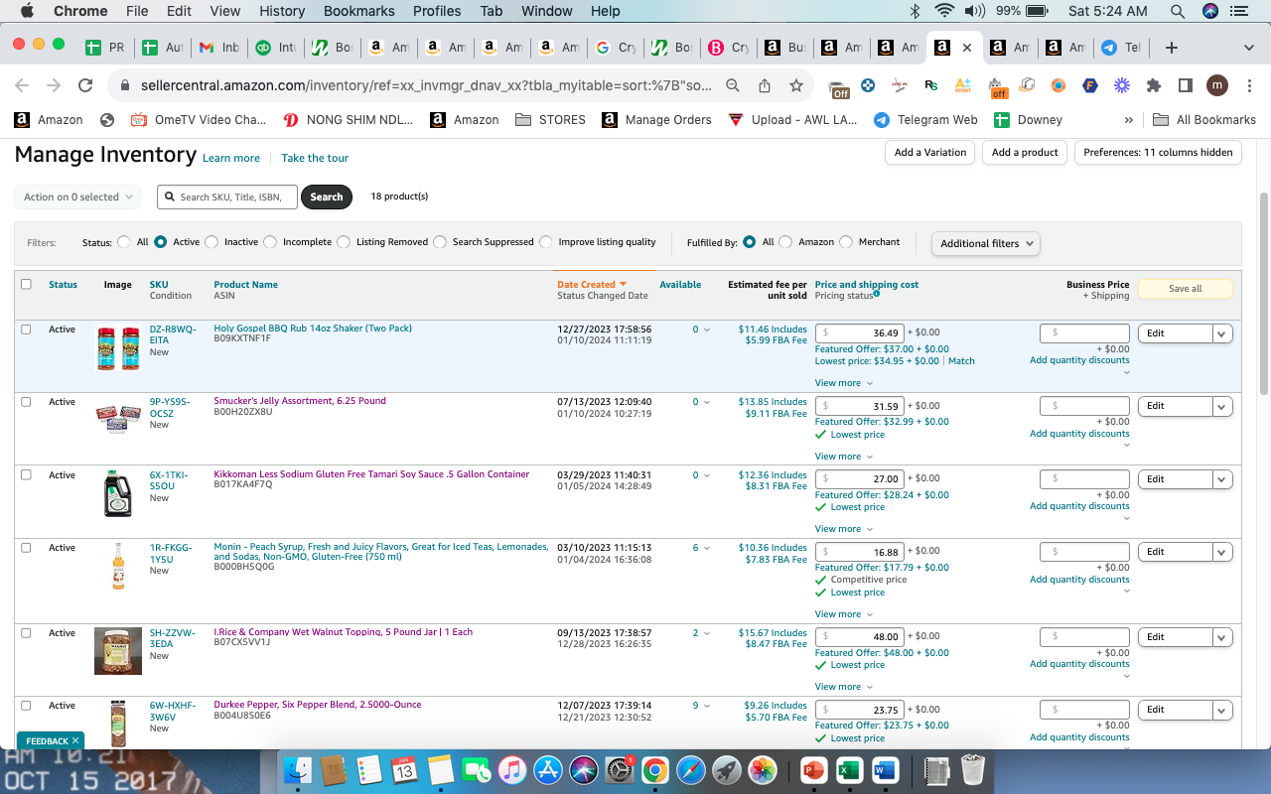The width and height of the screenshot is (1271, 794).
Task: Open the File menu
Action: 137,11
